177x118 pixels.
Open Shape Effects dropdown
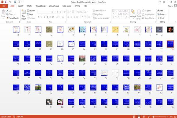(x=148, y=18)
